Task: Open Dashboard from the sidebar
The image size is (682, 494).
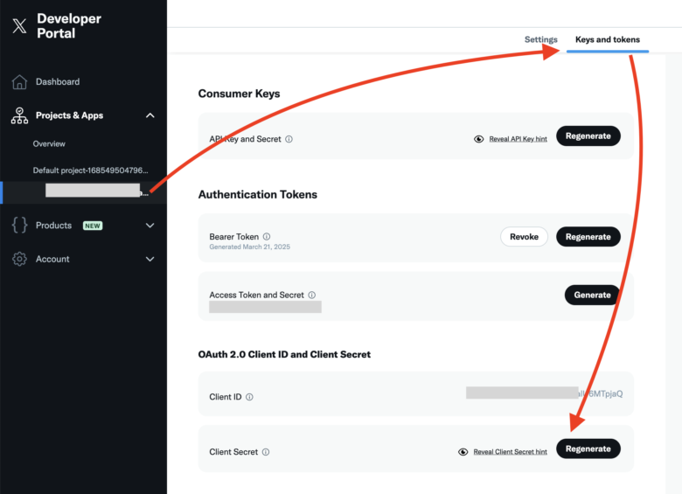Action: (58, 82)
